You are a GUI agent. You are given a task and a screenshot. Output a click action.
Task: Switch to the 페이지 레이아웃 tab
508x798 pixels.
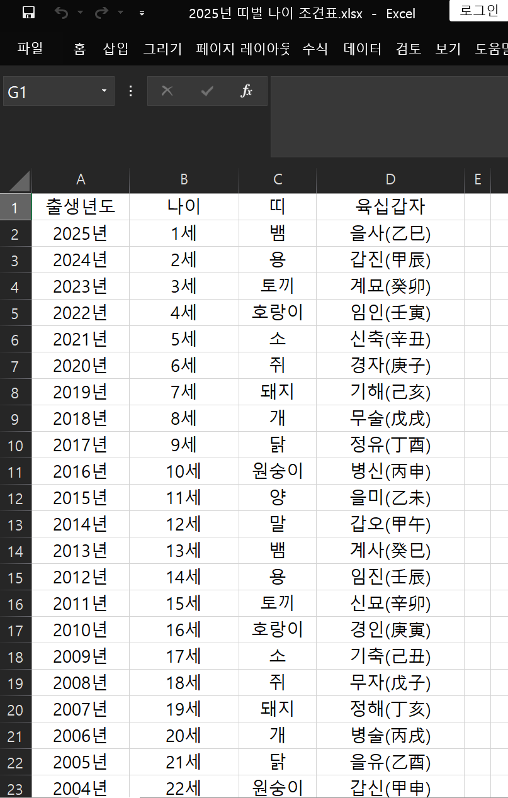(x=243, y=48)
